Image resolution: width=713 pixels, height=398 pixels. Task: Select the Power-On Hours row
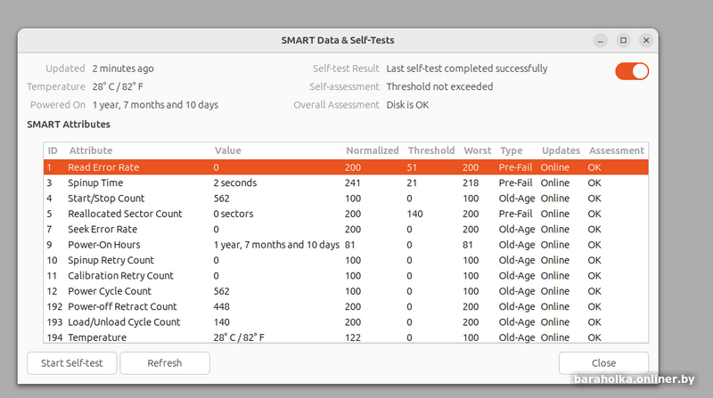(x=103, y=245)
